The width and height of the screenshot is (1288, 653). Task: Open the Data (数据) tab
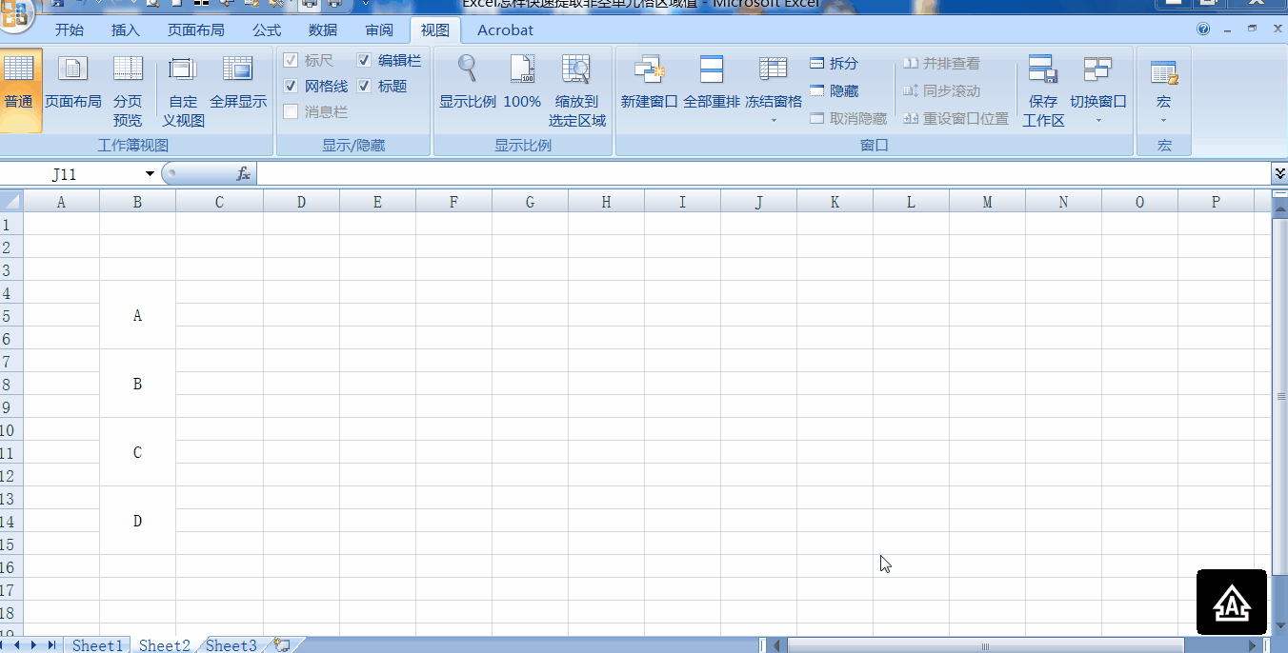[323, 30]
